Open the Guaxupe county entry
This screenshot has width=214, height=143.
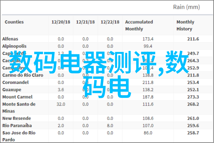click(12, 90)
